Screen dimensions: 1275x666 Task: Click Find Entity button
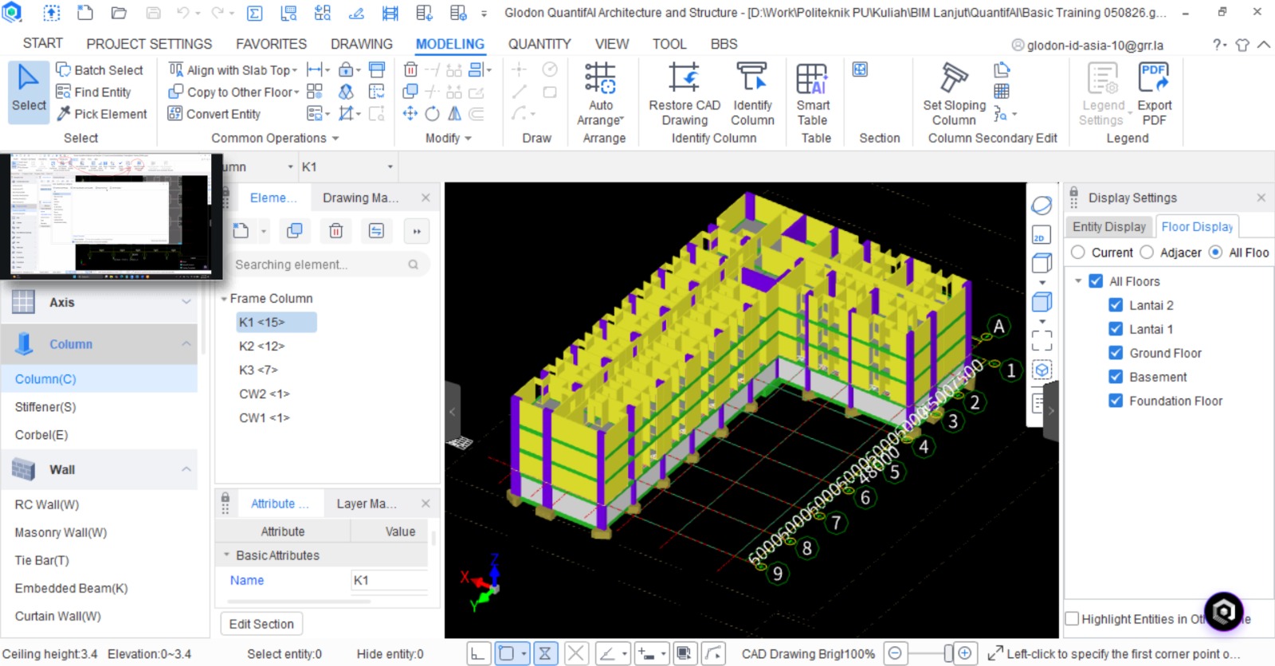tap(93, 92)
